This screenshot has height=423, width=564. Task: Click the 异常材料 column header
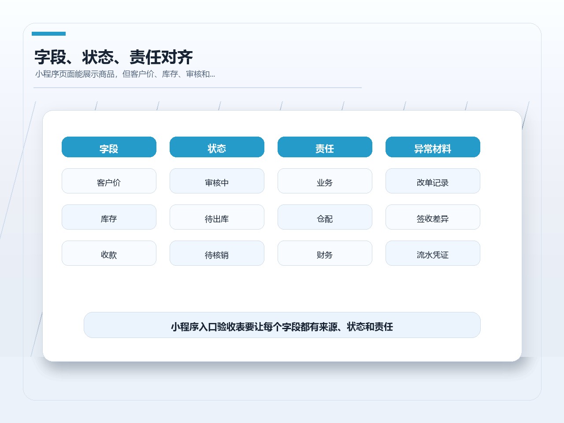pyautogui.click(x=433, y=147)
